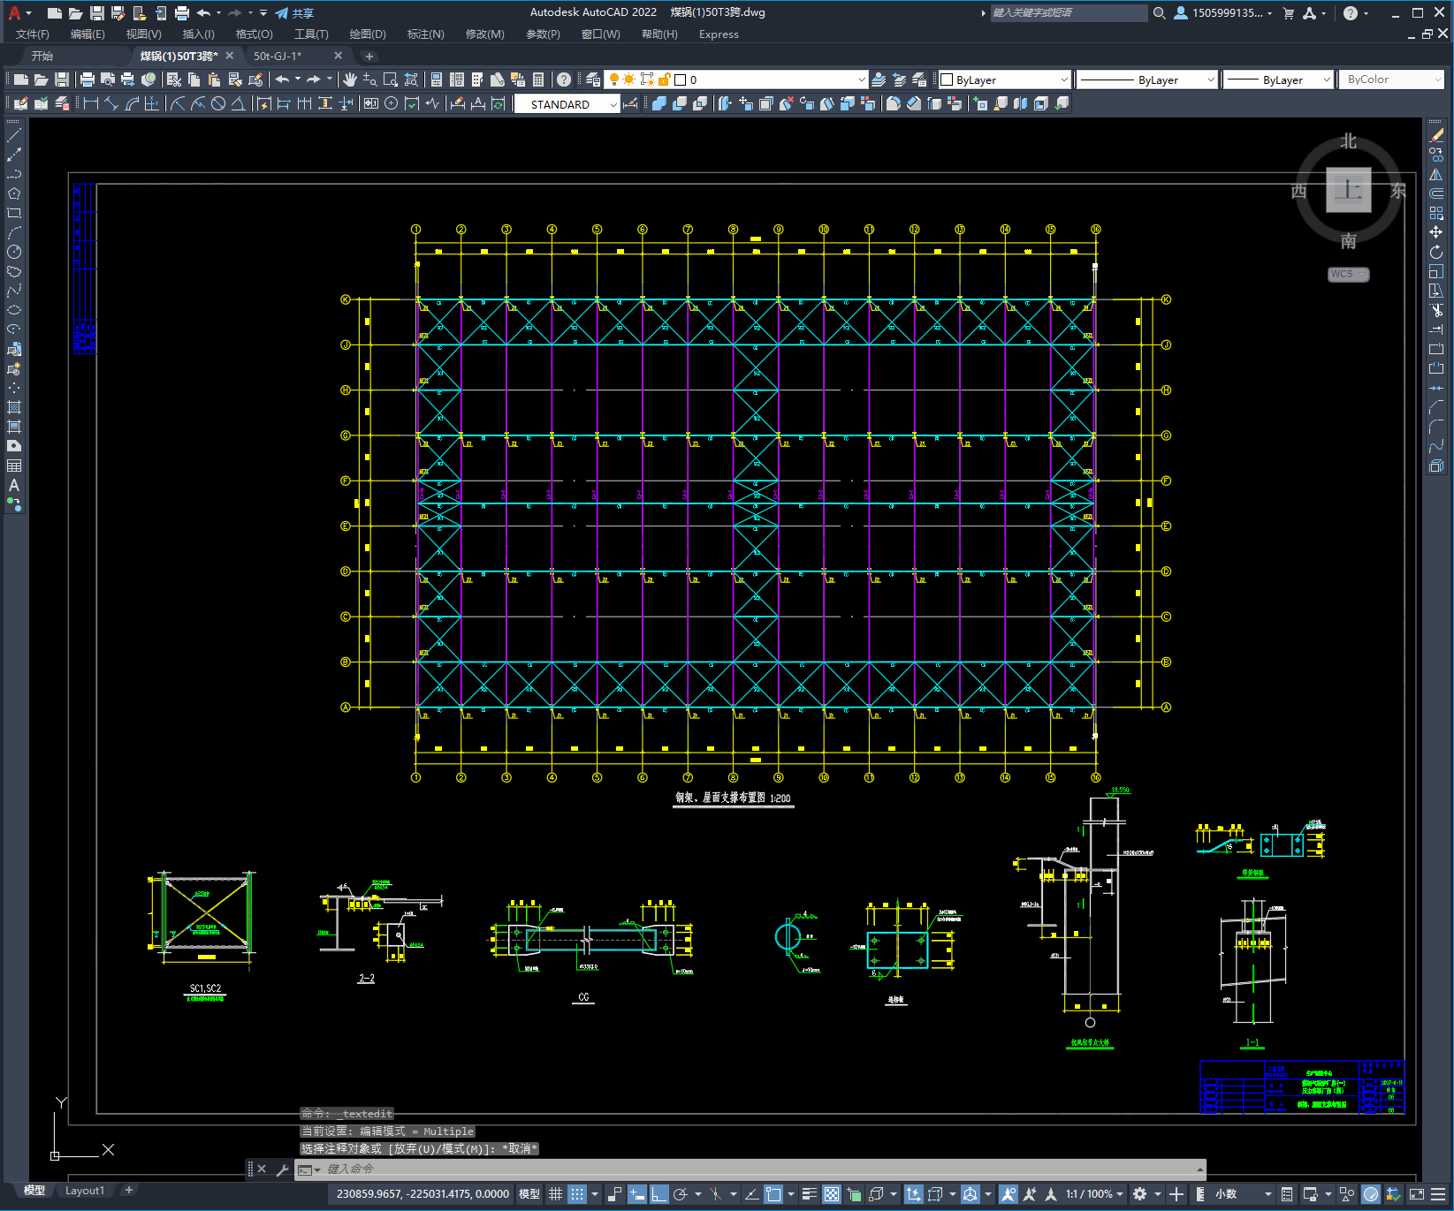Select the Diameter dimension tool
The height and width of the screenshot is (1211, 1454).
217,103
